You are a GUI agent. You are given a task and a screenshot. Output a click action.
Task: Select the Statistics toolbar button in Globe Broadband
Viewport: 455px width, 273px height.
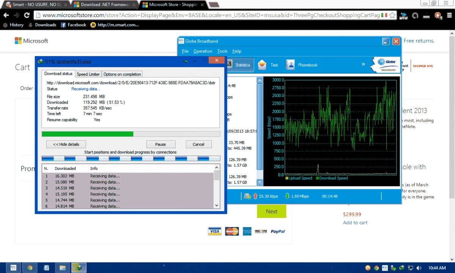tap(240, 65)
